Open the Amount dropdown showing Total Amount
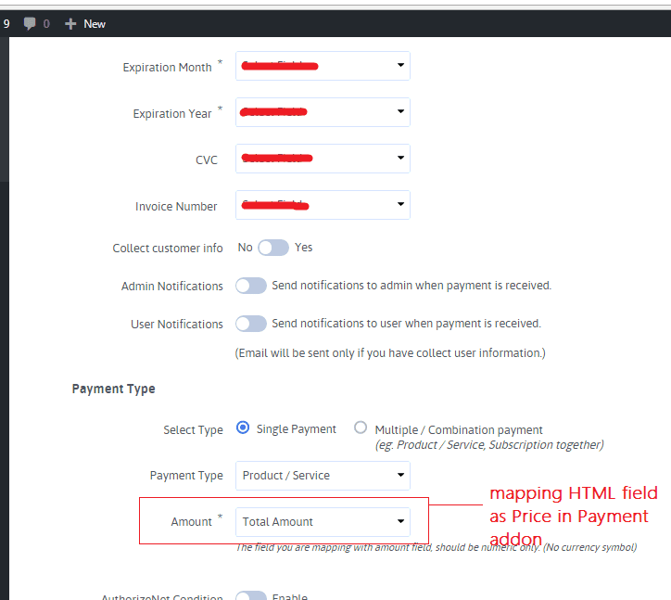Viewport: 671px width, 600px height. click(x=323, y=521)
